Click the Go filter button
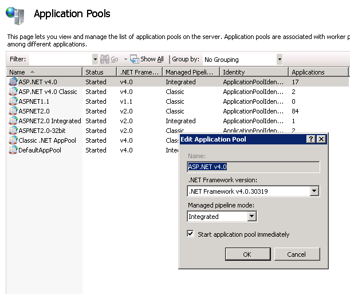Image resolution: width=350 pixels, height=294 pixels. point(109,59)
